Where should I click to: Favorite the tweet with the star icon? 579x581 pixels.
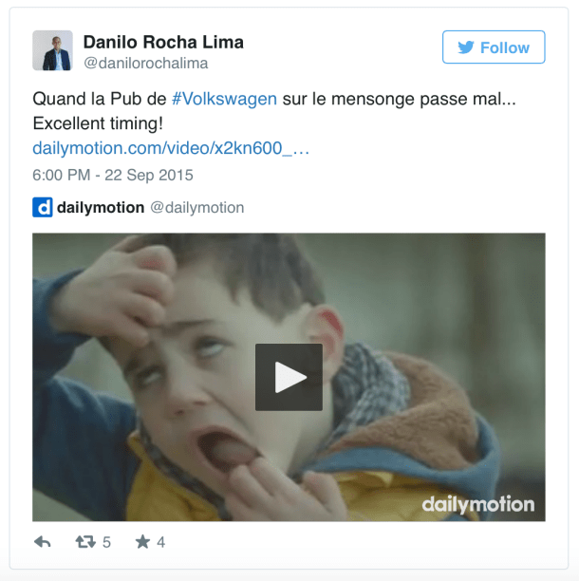pyautogui.click(x=142, y=542)
